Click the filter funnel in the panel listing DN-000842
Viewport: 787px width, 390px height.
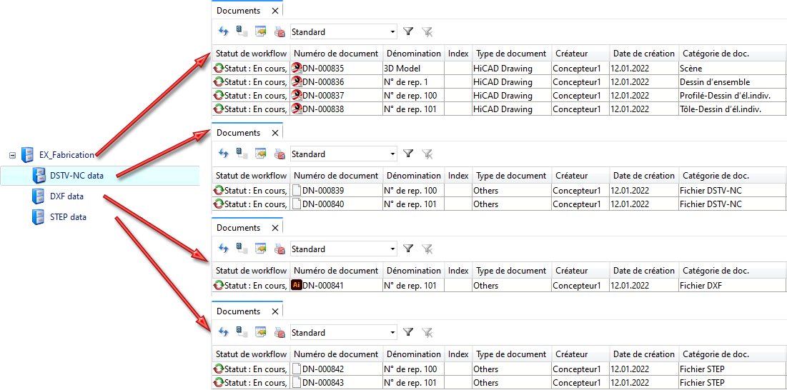(x=409, y=332)
